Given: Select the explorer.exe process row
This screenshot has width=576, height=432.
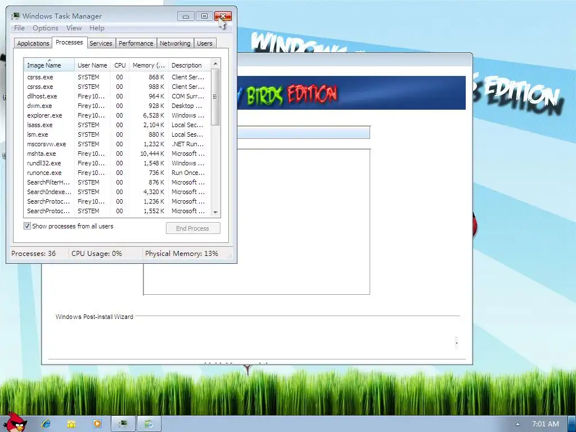Looking at the screenshot, I should coord(117,115).
